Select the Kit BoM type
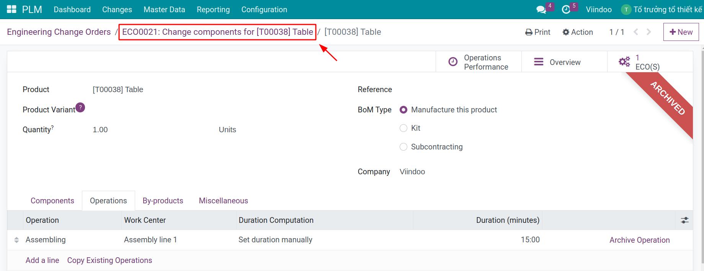 pyautogui.click(x=403, y=128)
